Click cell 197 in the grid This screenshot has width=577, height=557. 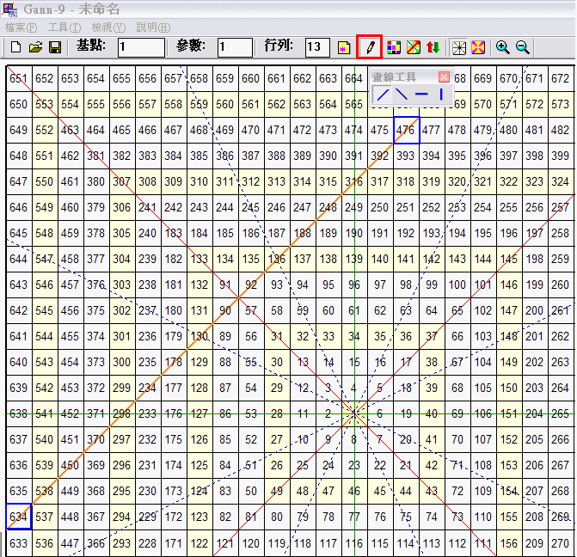[535, 233]
